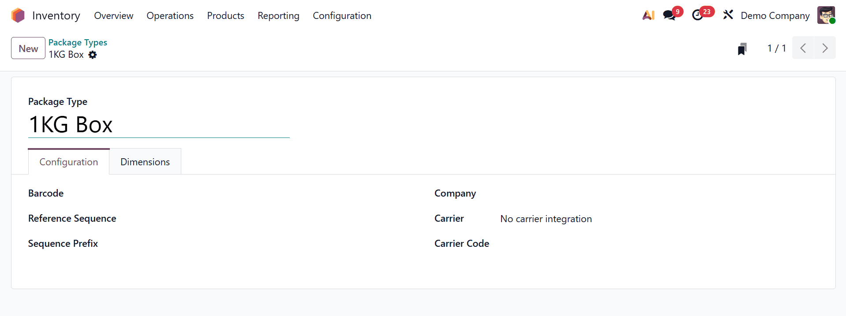
Task: Open the Carrier selection showing No carrier integration
Action: (659, 219)
